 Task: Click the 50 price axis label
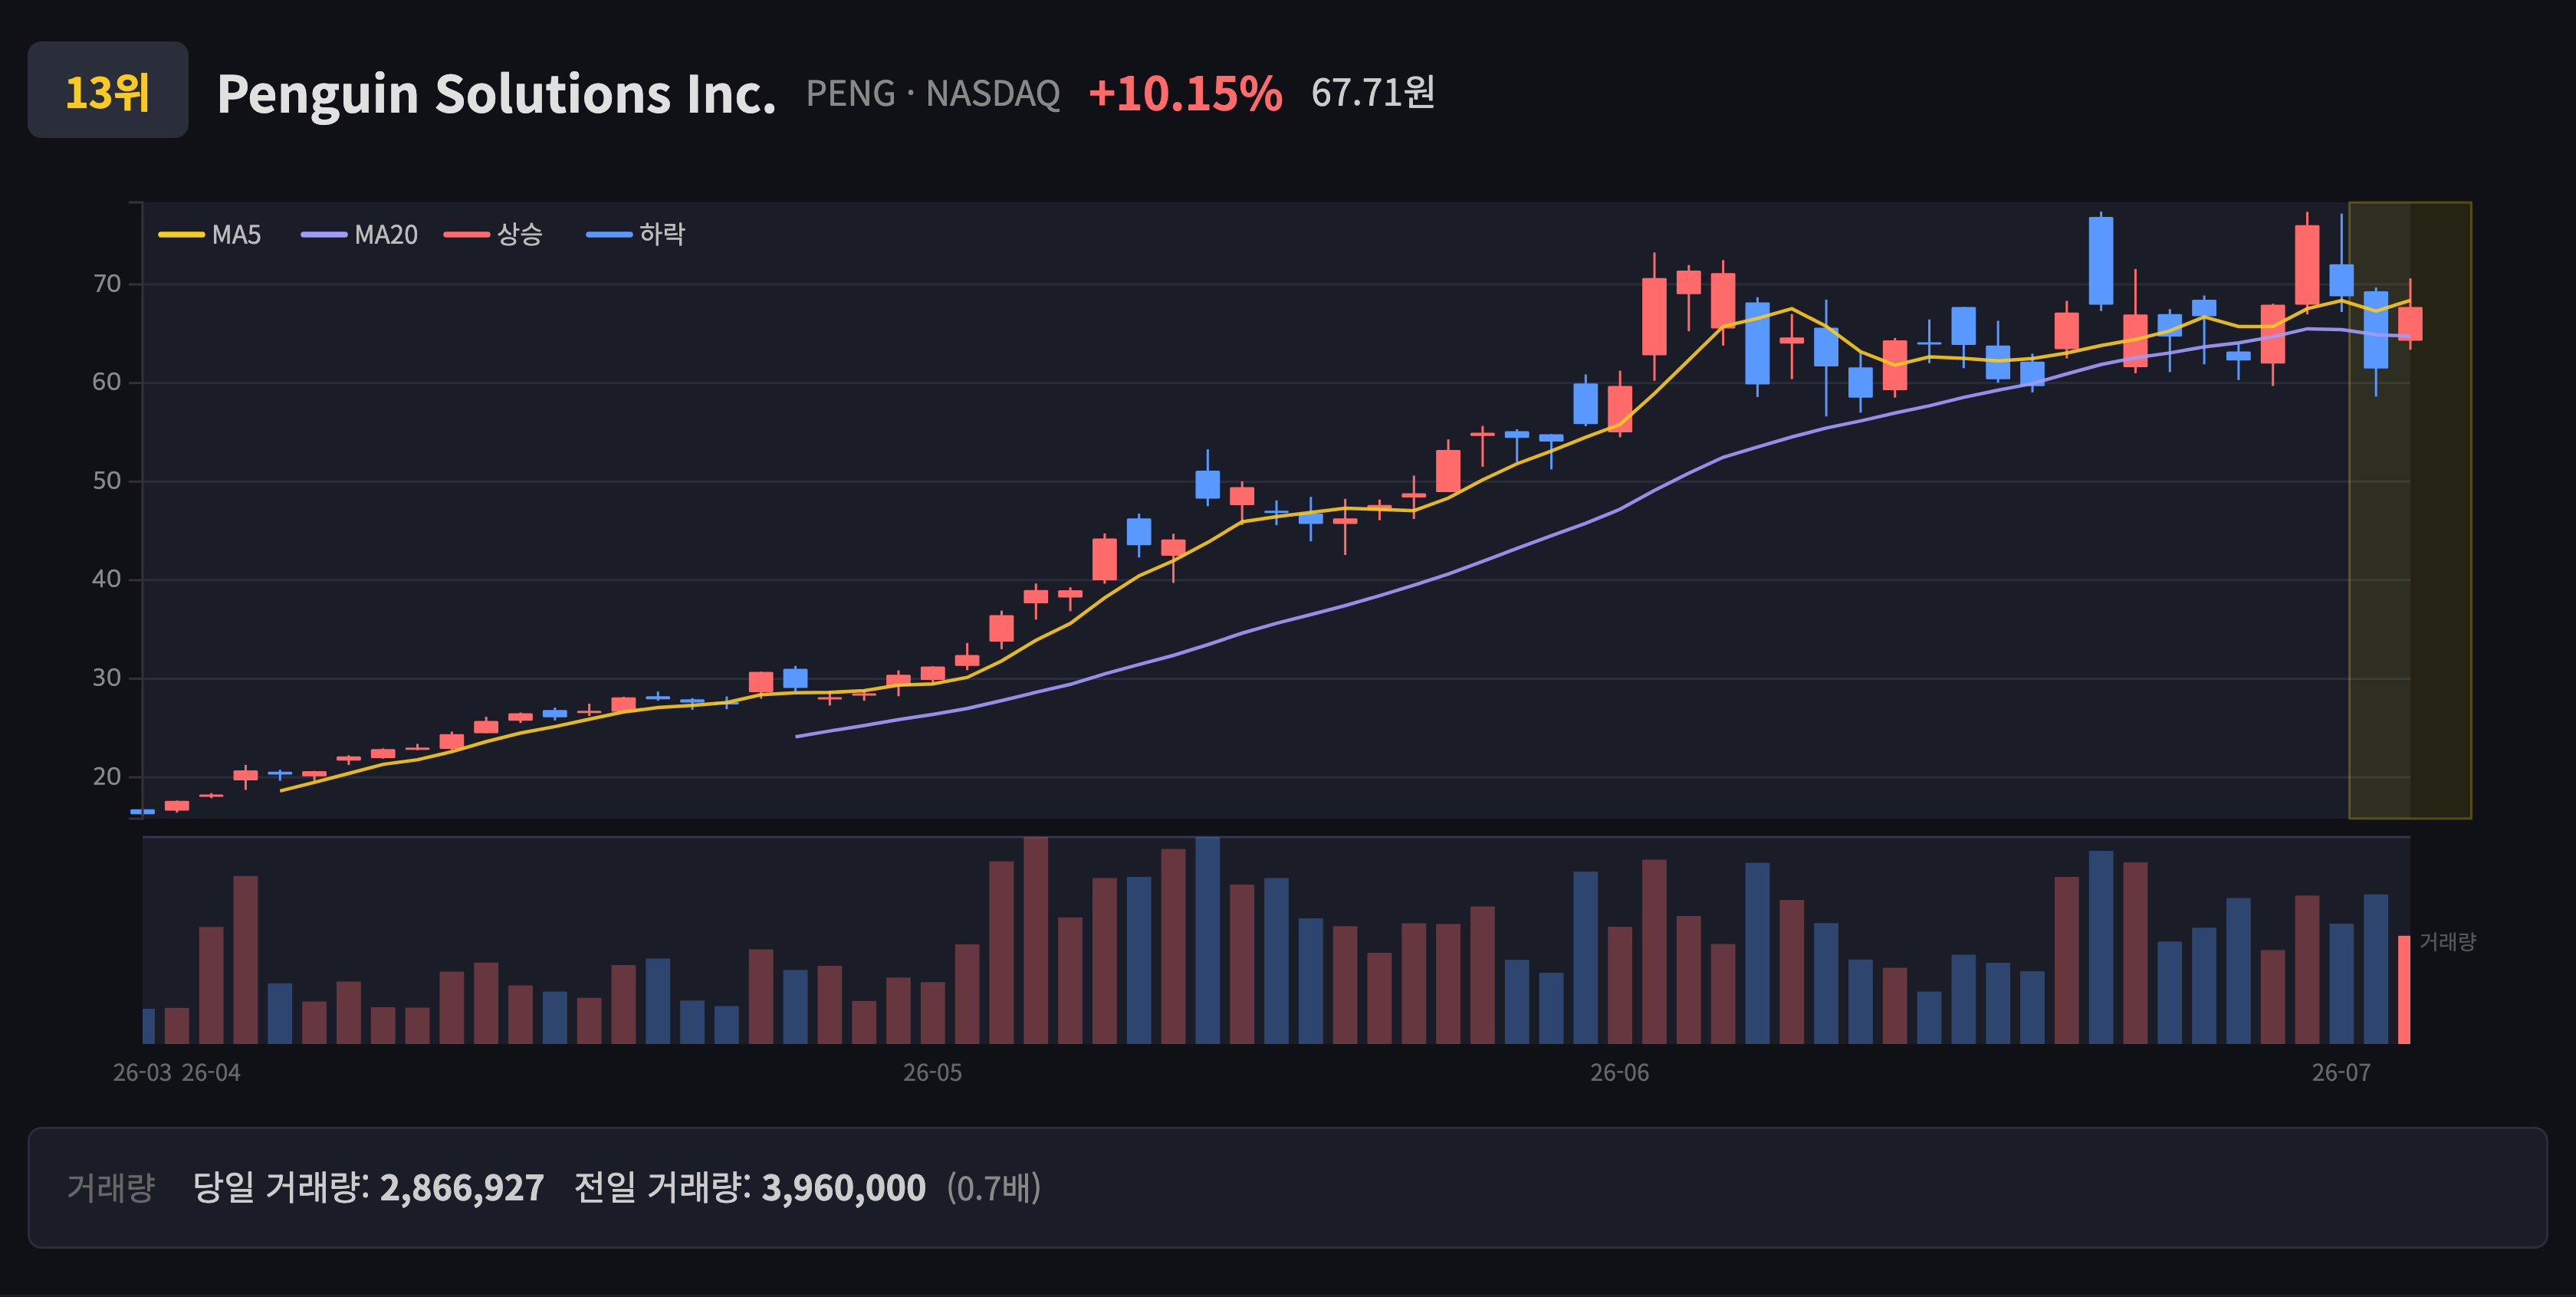pos(107,481)
